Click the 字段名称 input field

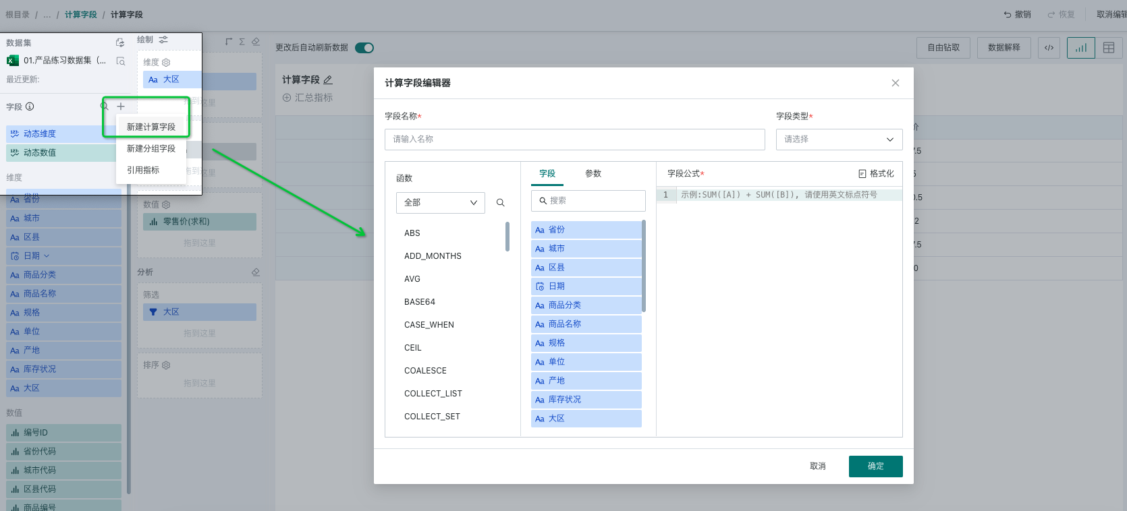(575, 140)
